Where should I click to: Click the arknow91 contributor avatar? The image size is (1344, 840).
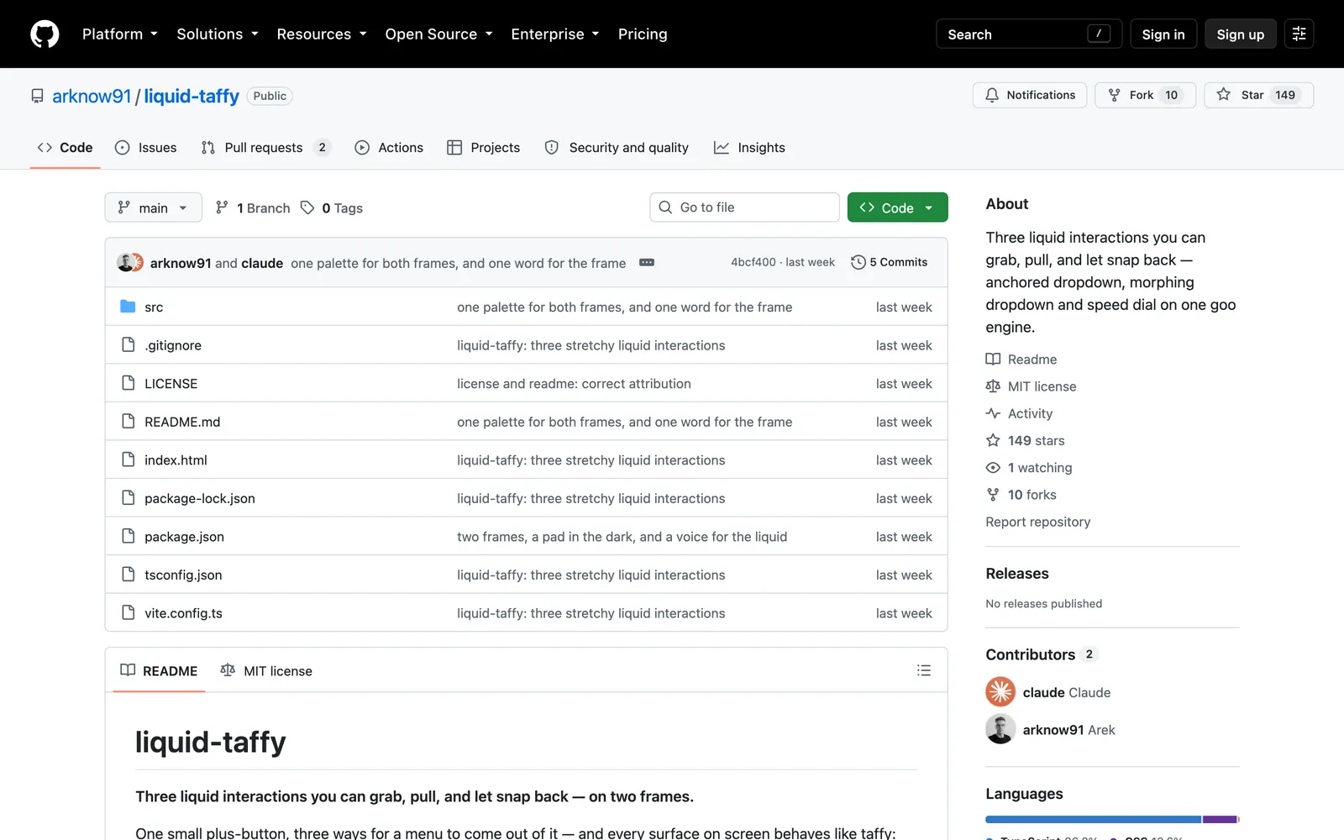[x=1000, y=729]
